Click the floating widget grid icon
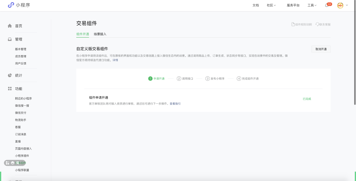The height and width of the screenshot is (181, 356). pos(8,163)
